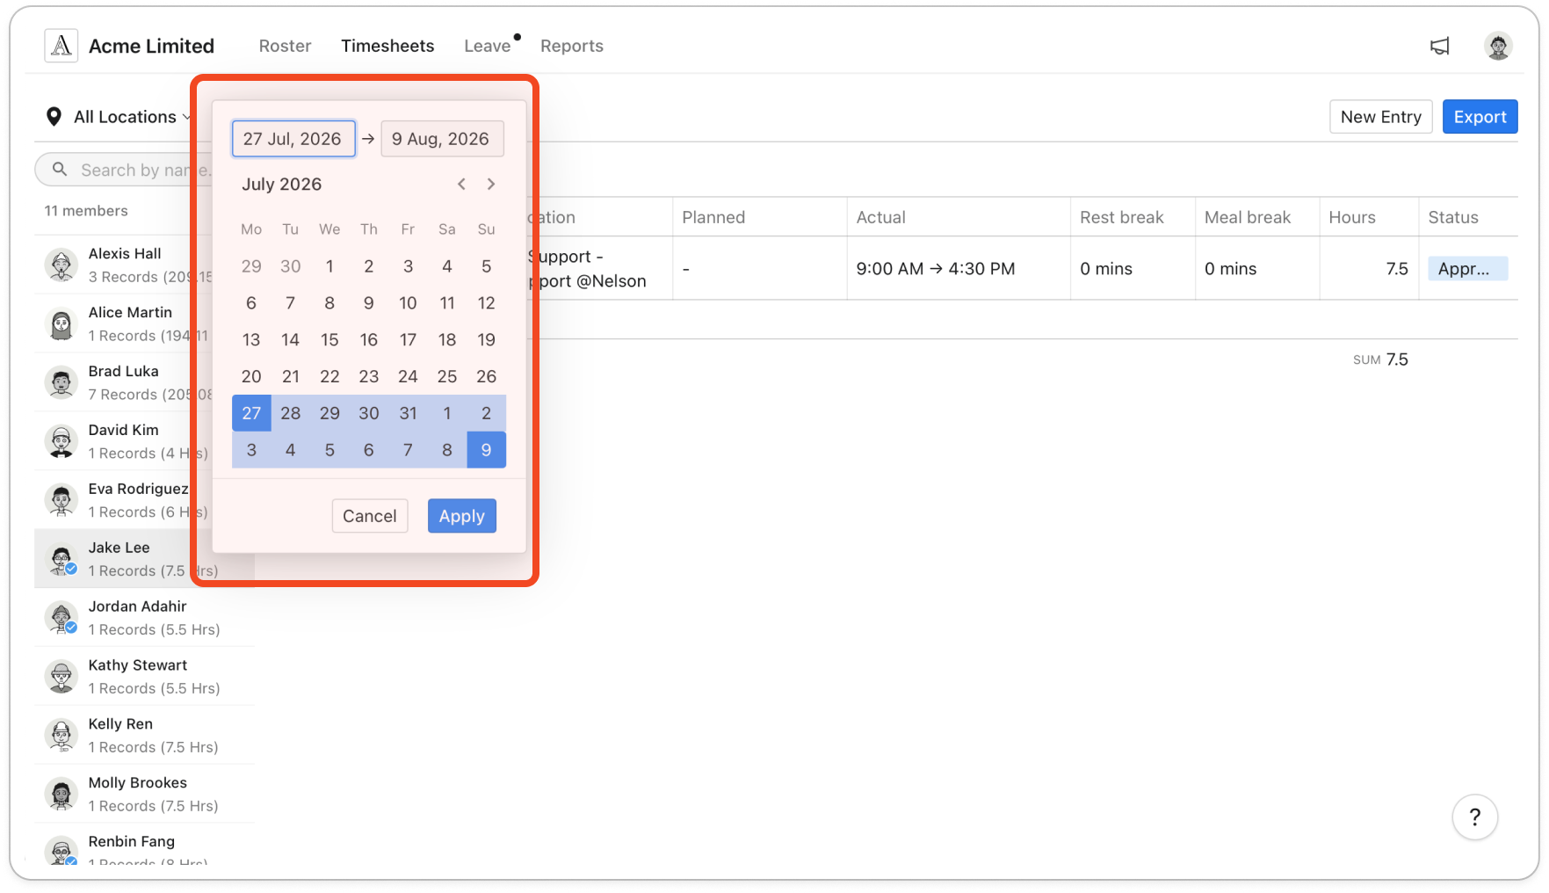Screen dimensions: 1549x893
Task: Click Cancel in the date picker
Action: [370, 516]
